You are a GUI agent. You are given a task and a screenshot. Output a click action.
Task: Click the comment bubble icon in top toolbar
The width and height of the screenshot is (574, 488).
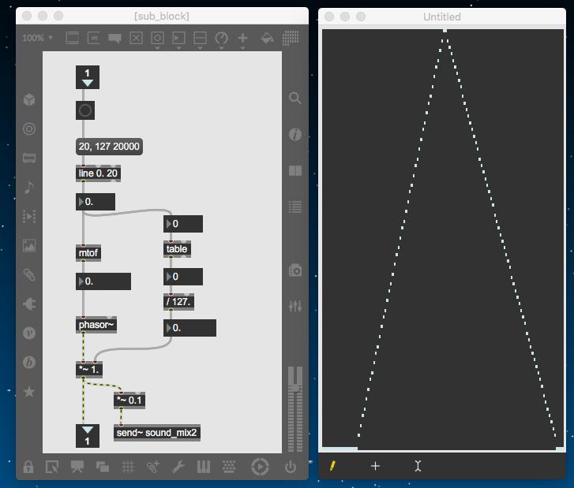click(114, 38)
